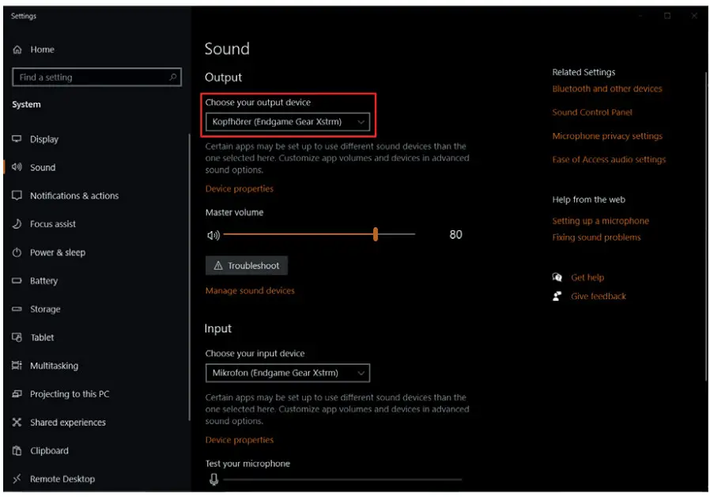Image resolution: width=710 pixels, height=497 pixels.
Task: Click Microphone privacy settings link
Action: click(x=607, y=136)
